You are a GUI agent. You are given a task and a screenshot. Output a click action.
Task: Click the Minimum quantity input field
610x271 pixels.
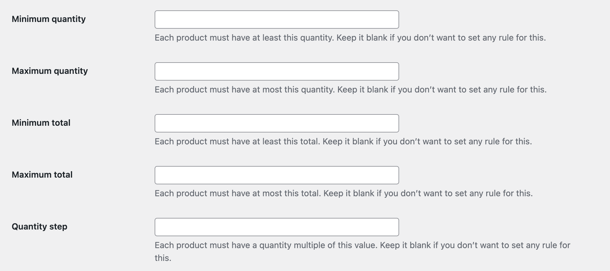[x=277, y=19]
